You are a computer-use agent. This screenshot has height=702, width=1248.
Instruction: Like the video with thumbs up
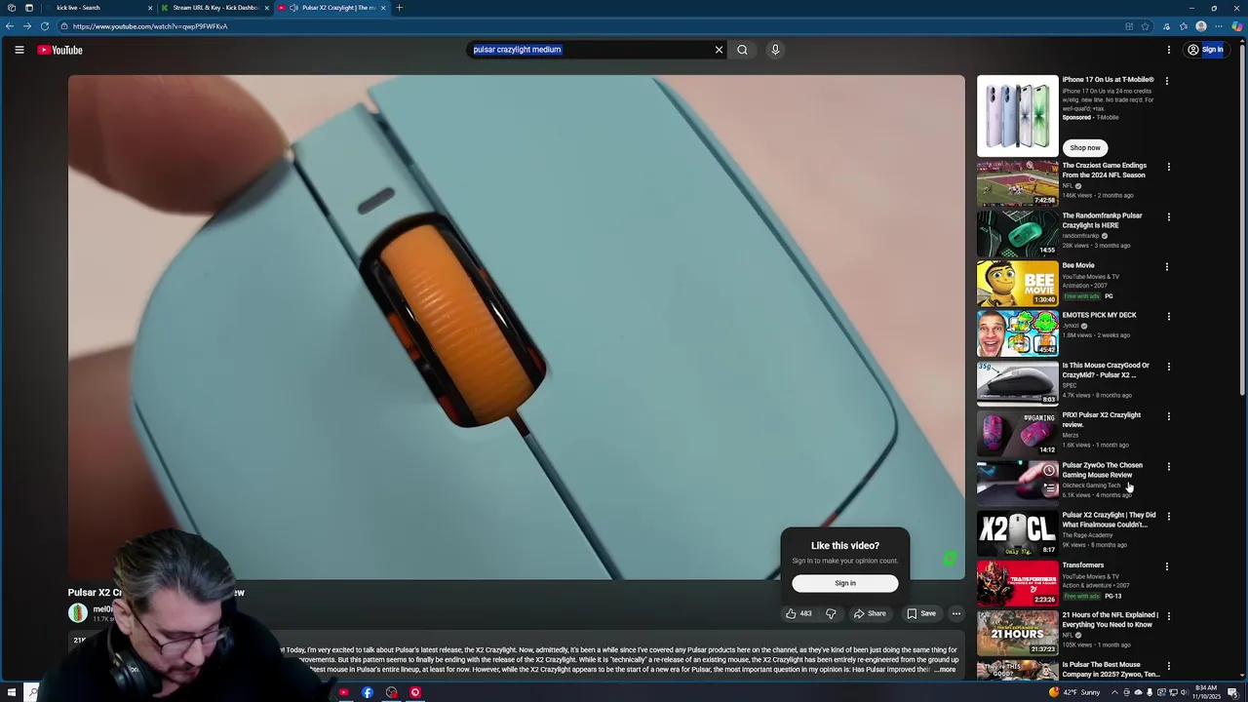point(799,613)
